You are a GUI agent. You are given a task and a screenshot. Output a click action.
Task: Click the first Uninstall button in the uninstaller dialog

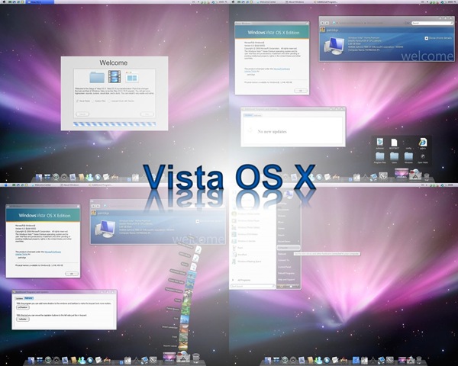tap(23, 307)
